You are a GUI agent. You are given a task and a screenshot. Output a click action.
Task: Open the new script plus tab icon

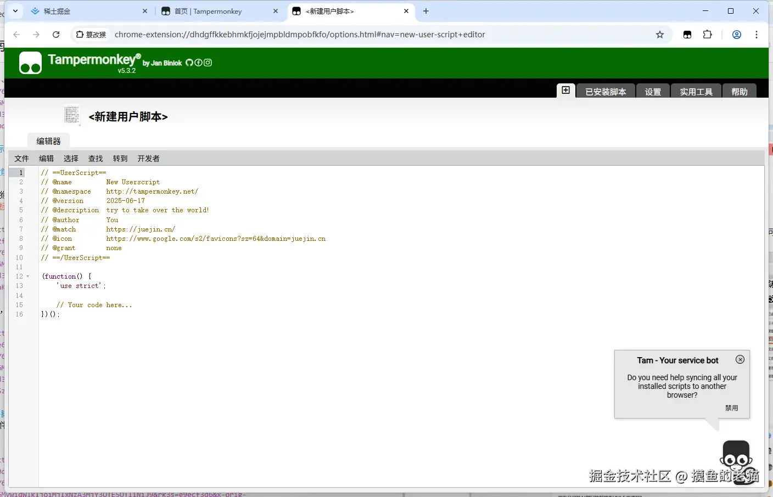[565, 91]
